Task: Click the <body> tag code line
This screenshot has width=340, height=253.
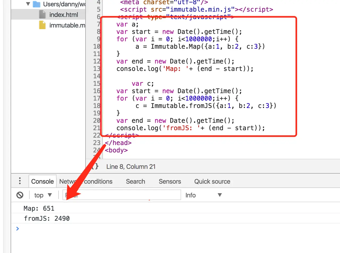Action: pos(116,150)
